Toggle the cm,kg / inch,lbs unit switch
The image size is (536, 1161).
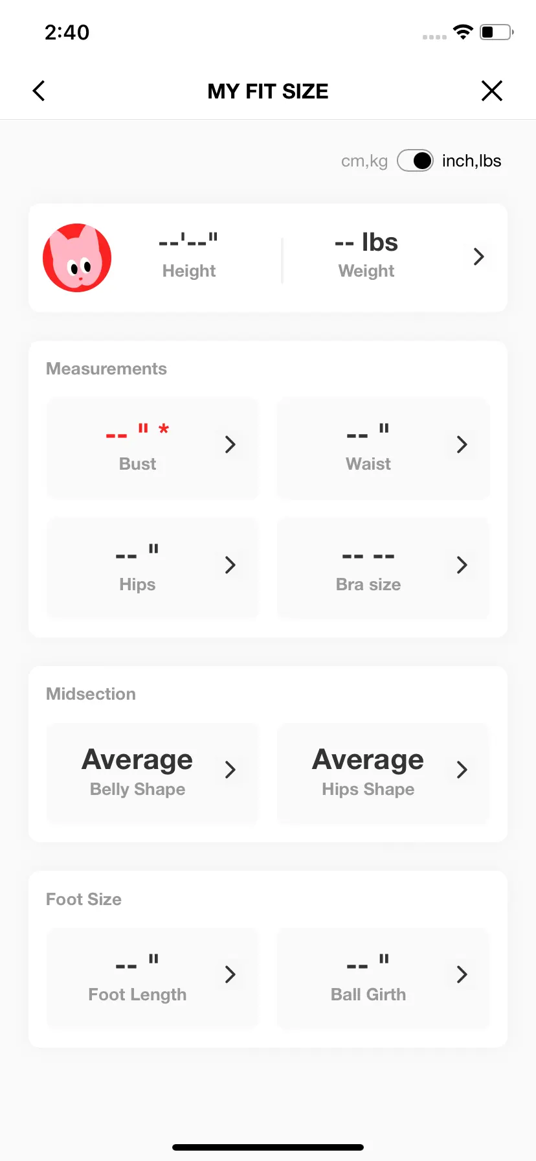click(x=415, y=161)
